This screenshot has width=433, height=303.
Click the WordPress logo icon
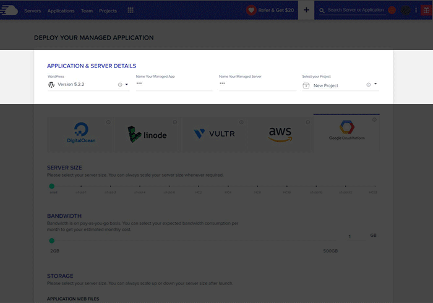click(51, 85)
